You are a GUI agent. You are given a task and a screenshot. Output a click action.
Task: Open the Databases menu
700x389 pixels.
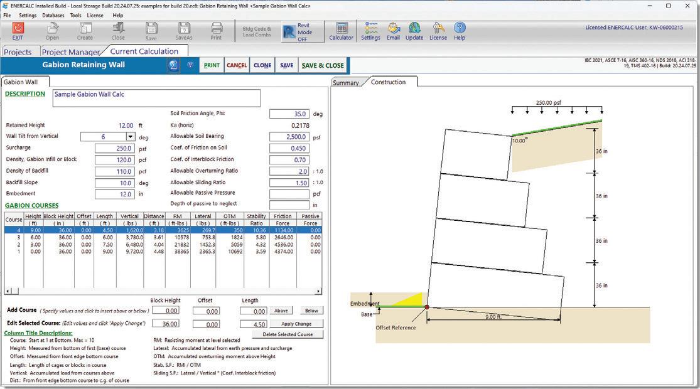[x=53, y=15]
